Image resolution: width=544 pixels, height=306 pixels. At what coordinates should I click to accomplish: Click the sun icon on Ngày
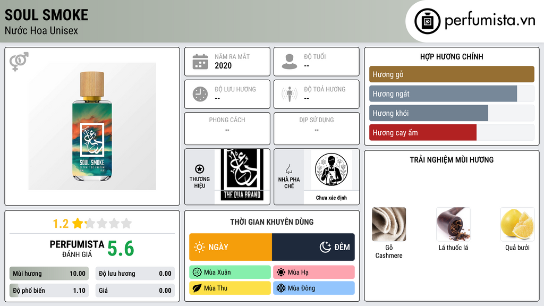(x=199, y=247)
